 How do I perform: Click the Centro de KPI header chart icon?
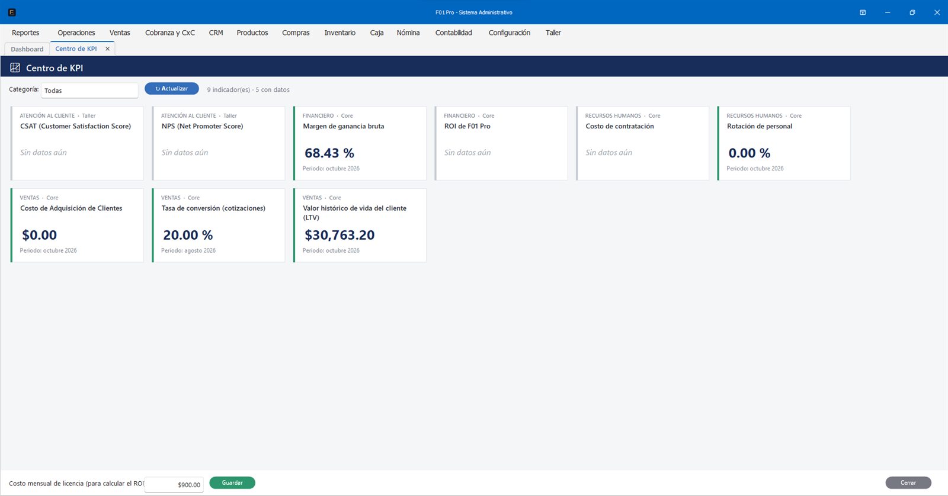coord(15,68)
